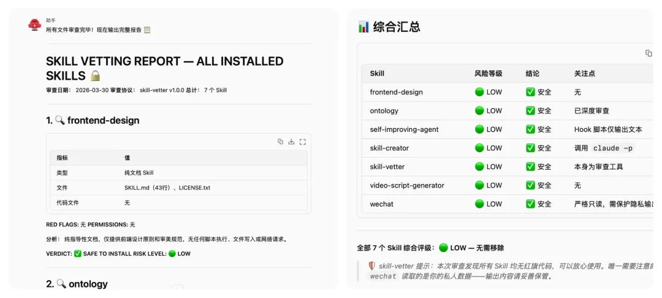
Task: Click the video-script-generator skill name
Action: [407, 185]
